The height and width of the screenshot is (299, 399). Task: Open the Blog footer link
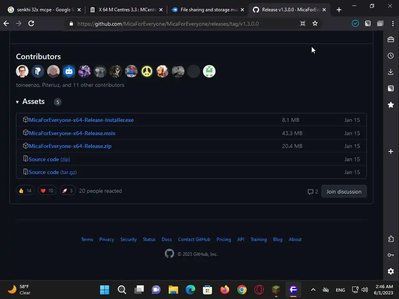point(277,239)
